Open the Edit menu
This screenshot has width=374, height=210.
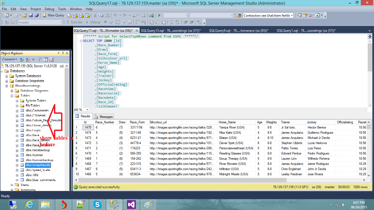[x=13, y=9]
